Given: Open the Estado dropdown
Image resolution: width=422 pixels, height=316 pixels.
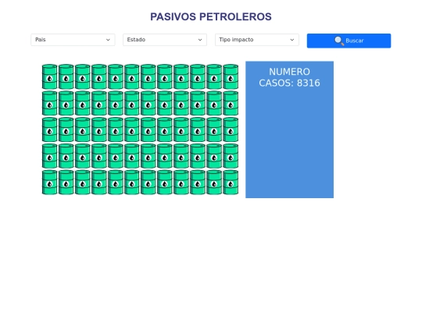Looking at the screenshot, I should (x=165, y=40).
